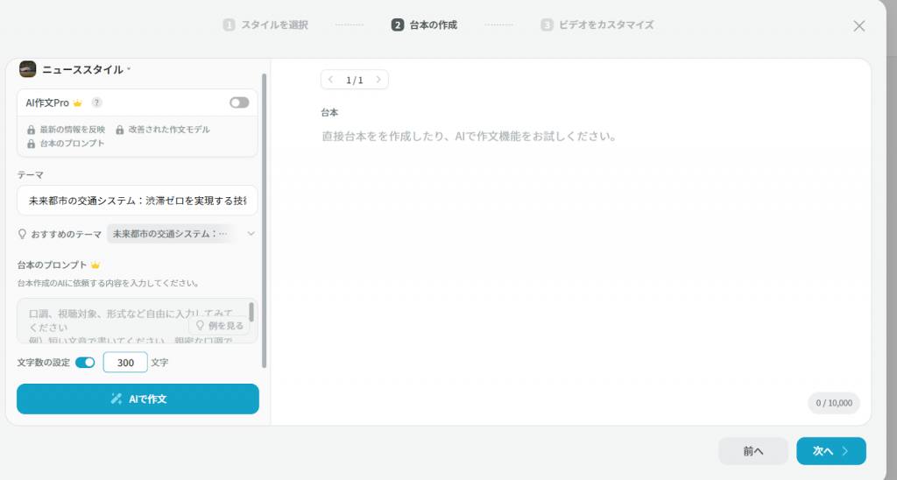Toggle the 文字数の設定 switch off
The width and height of the screenshot is (897, 480).
pos(85,363)
